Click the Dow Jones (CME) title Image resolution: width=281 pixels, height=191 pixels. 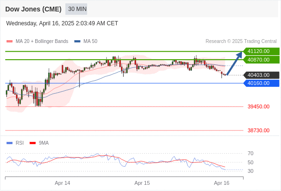pos(33,9)
